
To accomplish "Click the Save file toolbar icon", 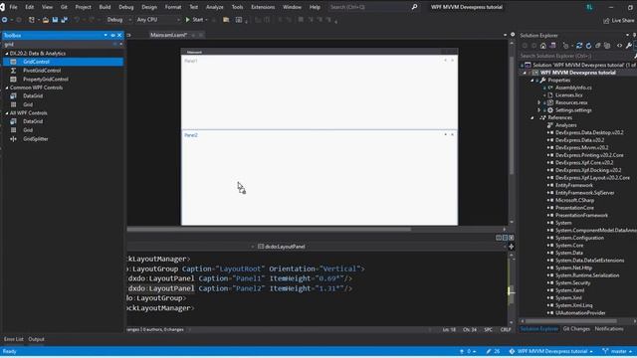I will coord(55,20).
